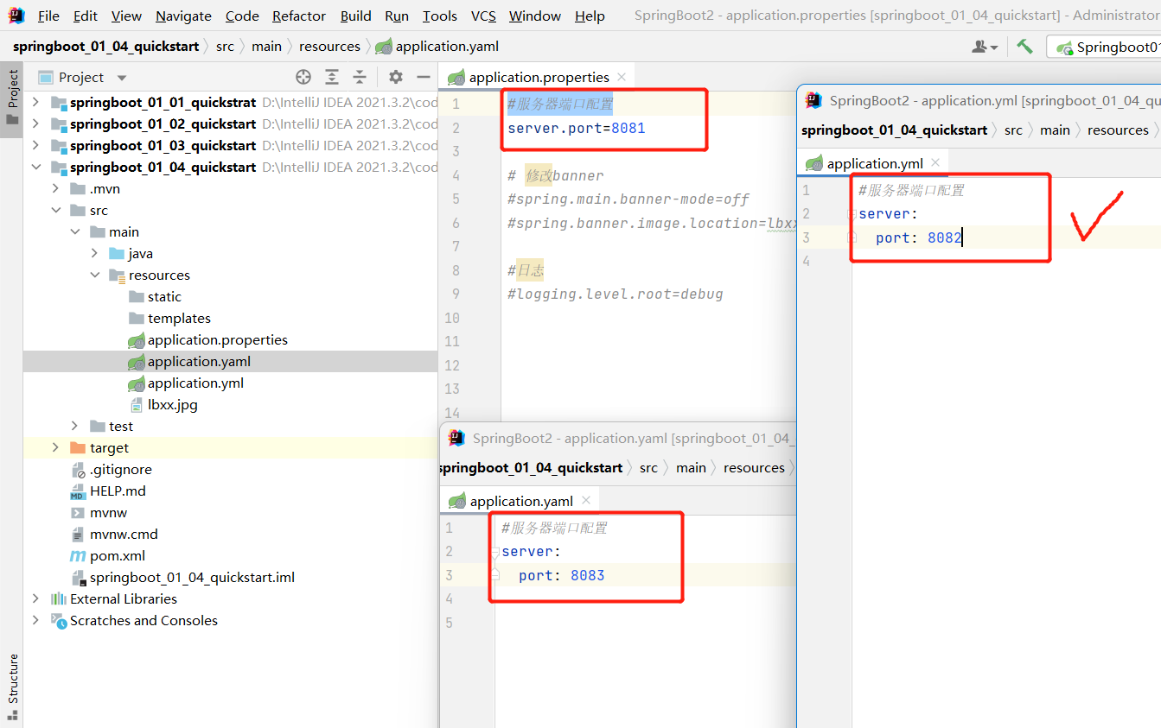Collapse the springboot_01_04_quickstart tree node

pyautogui.click(x=35, y=167)
